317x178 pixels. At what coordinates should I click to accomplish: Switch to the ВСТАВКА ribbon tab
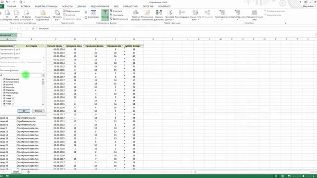point(25,6)
